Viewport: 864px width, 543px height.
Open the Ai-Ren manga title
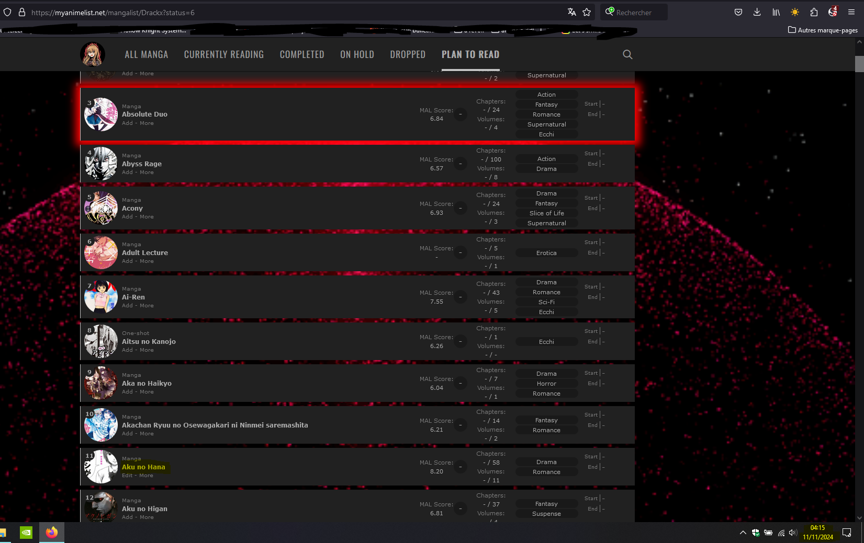click(x=133, y=297)
